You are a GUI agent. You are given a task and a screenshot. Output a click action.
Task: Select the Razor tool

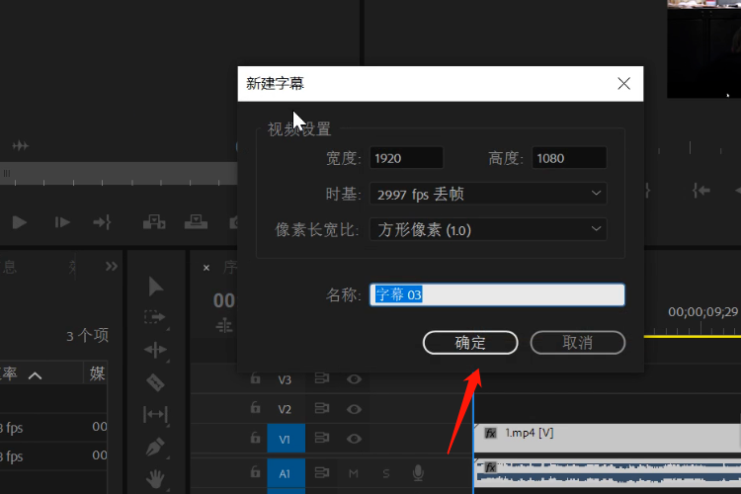[155, 382]
